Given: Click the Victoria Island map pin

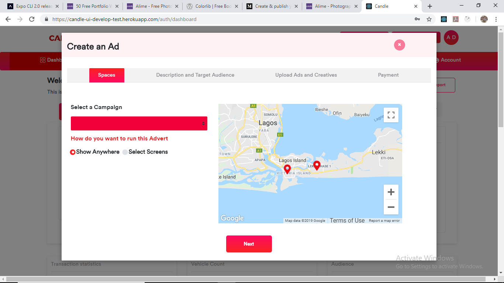Looking at the screenshot, I should point(287,169).
